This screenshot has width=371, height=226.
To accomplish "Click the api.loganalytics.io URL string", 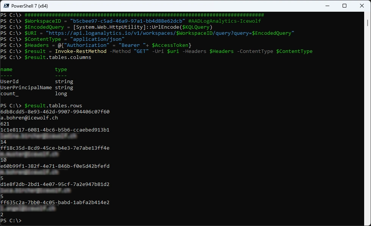I will [x=170, y=33].
